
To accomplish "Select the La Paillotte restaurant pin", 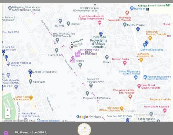I will tap(141, 60).
